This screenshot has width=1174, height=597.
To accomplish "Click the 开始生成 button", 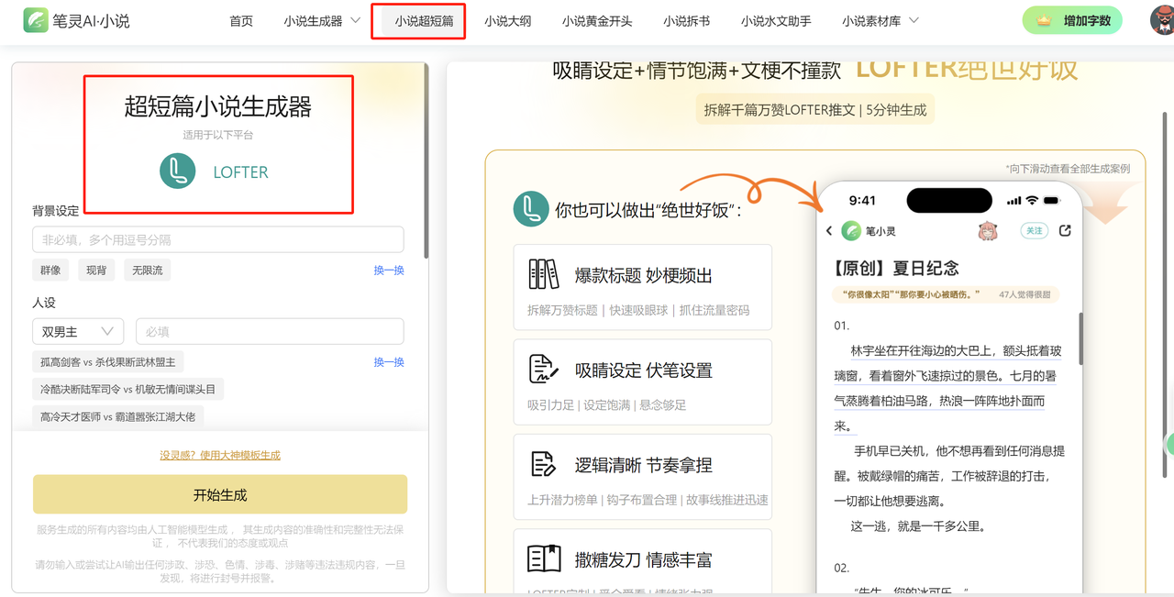I will pos(220,494).
